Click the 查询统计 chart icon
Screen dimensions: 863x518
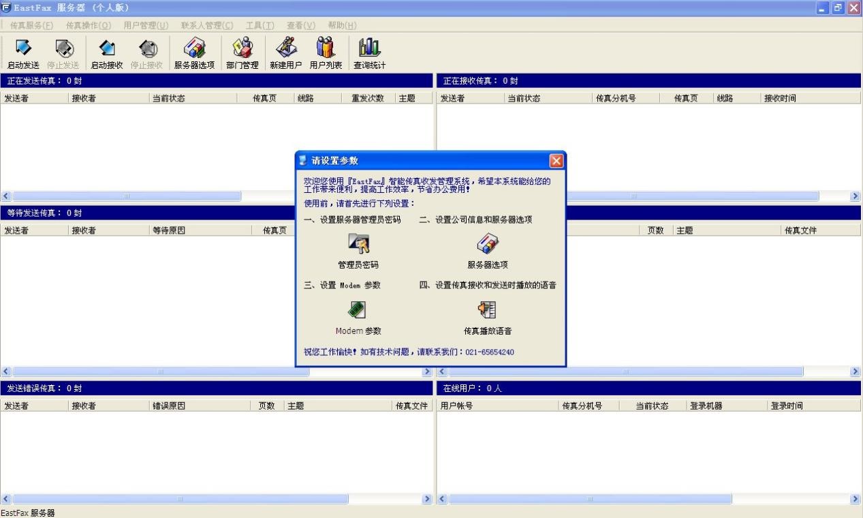pyautogui.click(x=369, y=48)
